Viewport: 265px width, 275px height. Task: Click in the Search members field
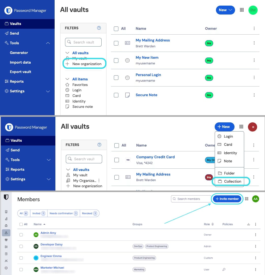pyautogui.click(x=191, y=199)
